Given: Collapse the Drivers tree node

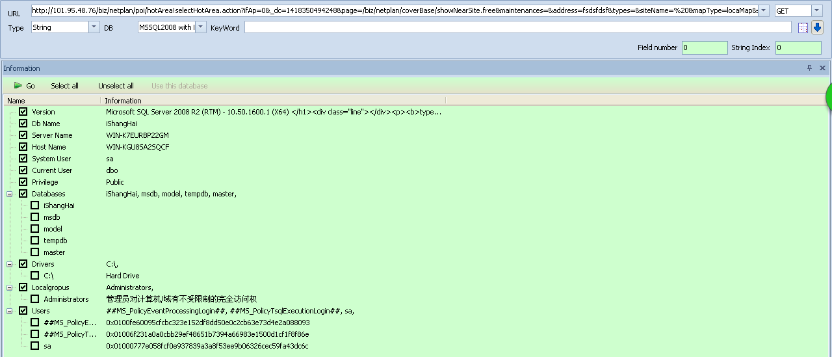Looking at the screenshot, I should pyautogui.click(x=10, y=264).
